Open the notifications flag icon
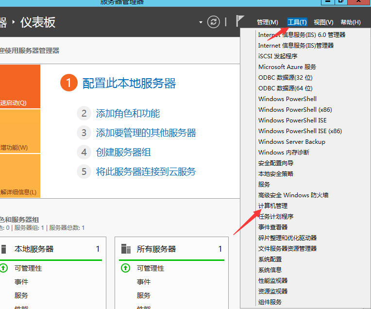 pyautogui.click(x=240, y=21)
